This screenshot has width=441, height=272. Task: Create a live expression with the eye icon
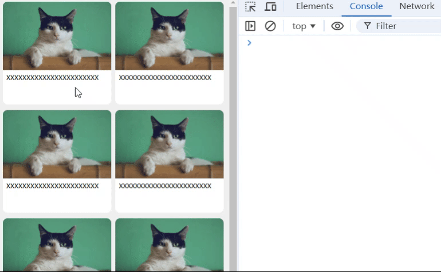(x=337, y=26)
